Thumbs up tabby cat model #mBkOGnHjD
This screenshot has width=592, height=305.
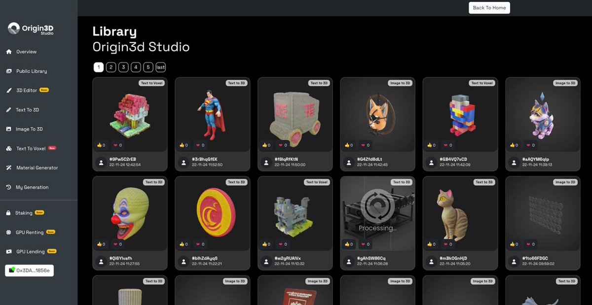click(431, 244)
